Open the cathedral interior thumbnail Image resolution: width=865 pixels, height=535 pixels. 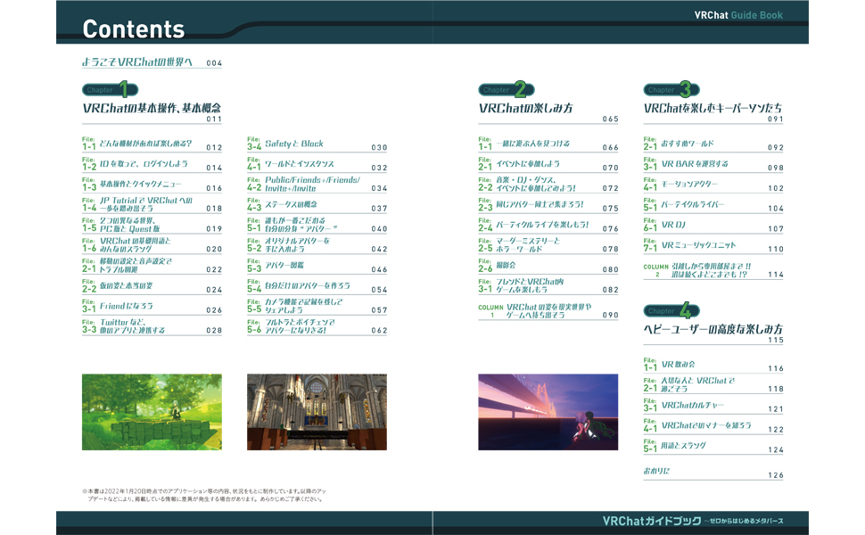click(317, 412)
